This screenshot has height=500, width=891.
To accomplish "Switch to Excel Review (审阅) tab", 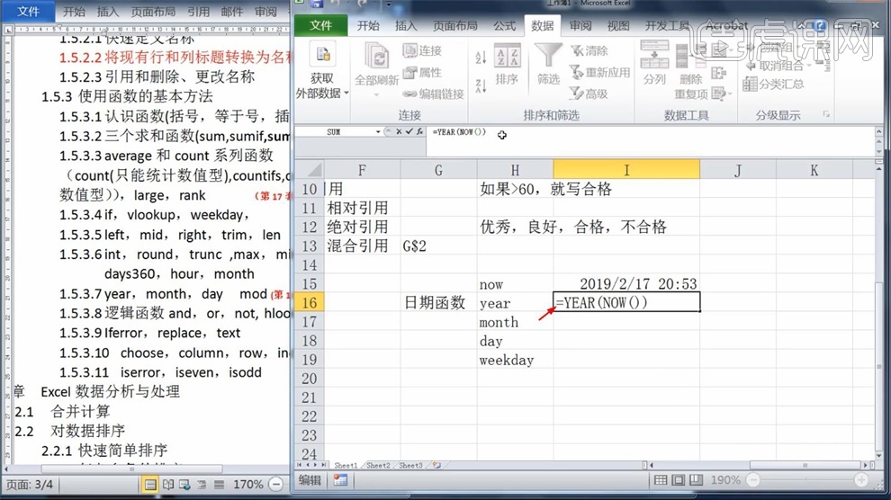I will [x=580, y=25].
